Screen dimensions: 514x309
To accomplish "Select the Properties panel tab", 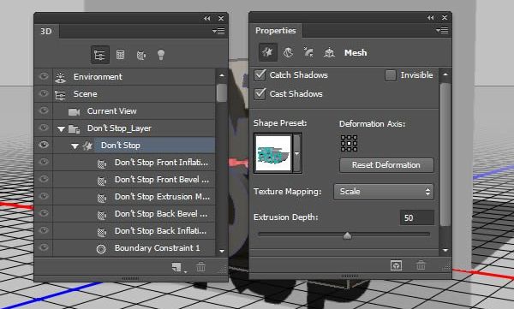I will point(275,31).
